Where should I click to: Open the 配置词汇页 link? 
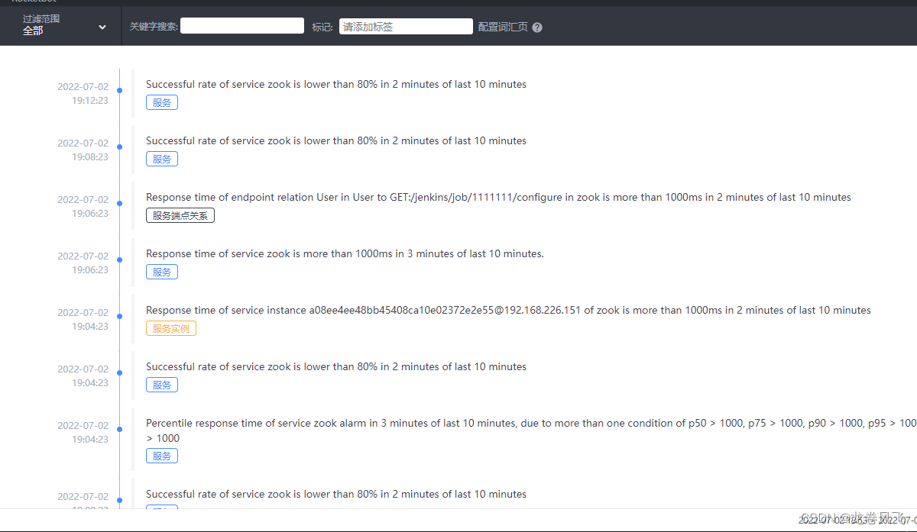coord(503,27)
